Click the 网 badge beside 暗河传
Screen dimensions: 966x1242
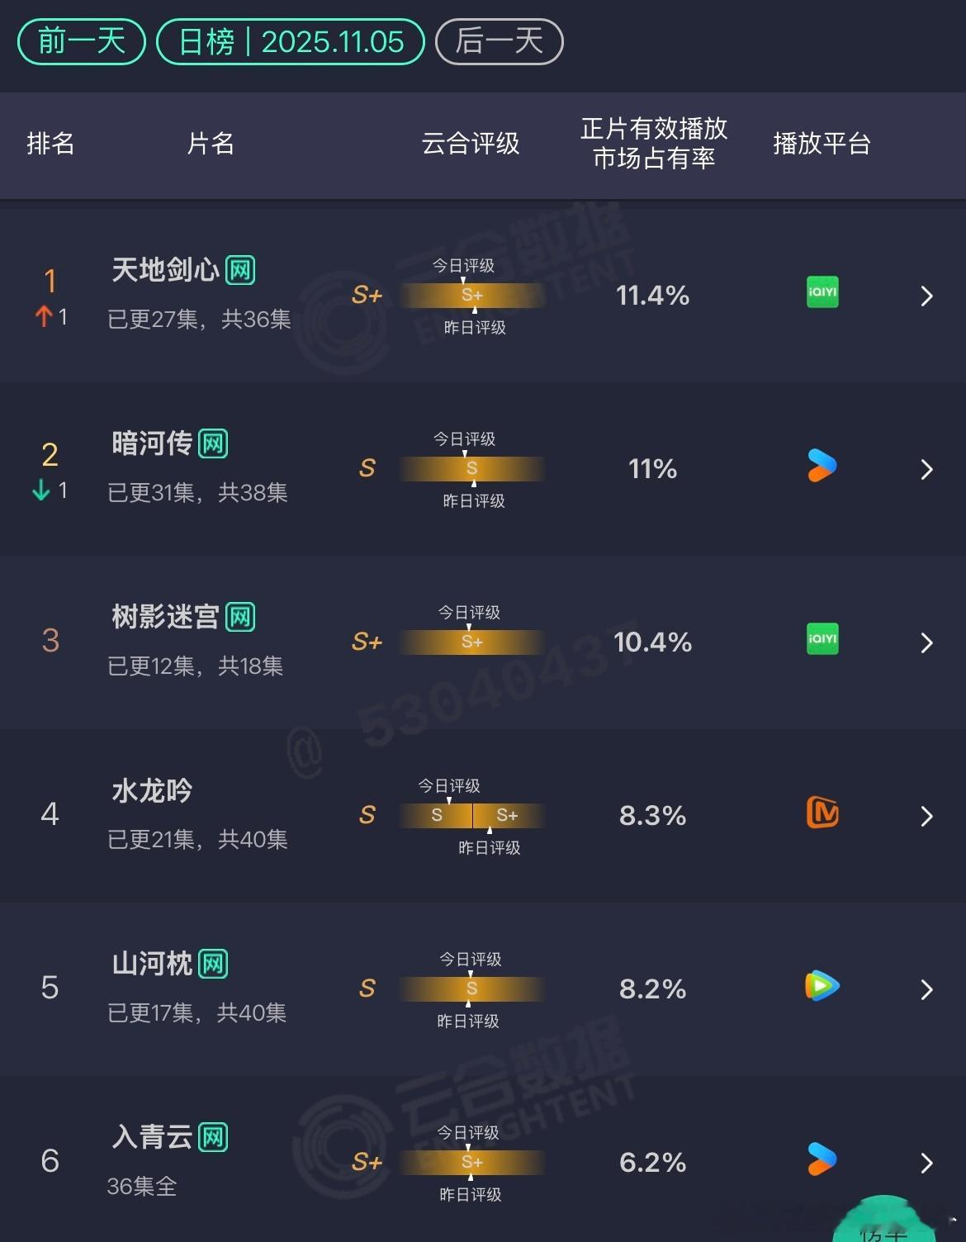click(x=213, y=443)
